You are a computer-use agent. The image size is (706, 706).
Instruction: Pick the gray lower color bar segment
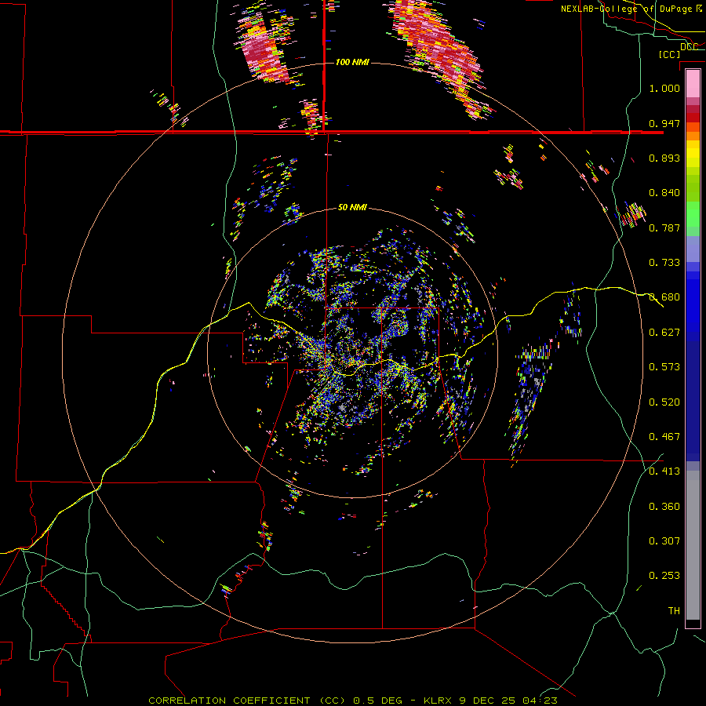pos(693,545)
